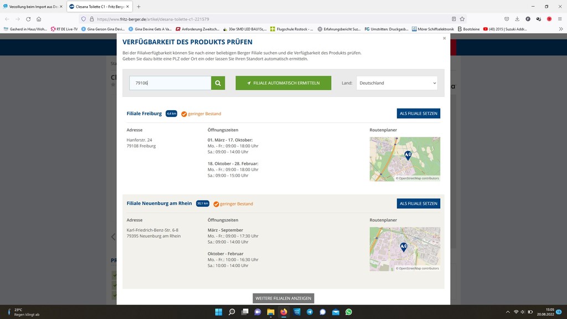Open the Land dropdown showing Deutschland
Screen dimensions: 567x319
tap(396, 83)
